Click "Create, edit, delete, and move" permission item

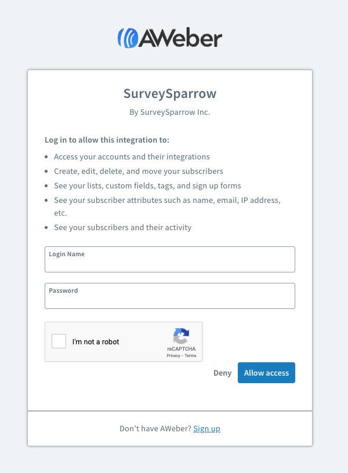[138, 171]
